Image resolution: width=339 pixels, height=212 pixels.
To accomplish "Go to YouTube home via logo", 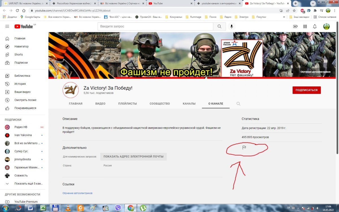I will (x=24, y=26).
